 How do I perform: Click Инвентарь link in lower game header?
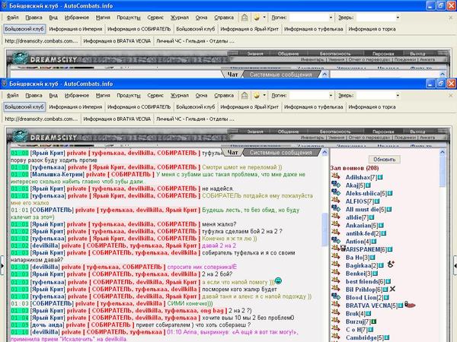point(312,138)
